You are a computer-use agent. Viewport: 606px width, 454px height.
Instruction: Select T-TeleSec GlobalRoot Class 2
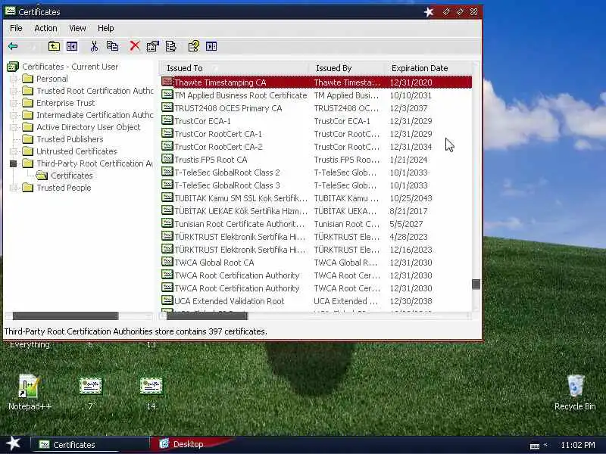(x=316, y=173)
